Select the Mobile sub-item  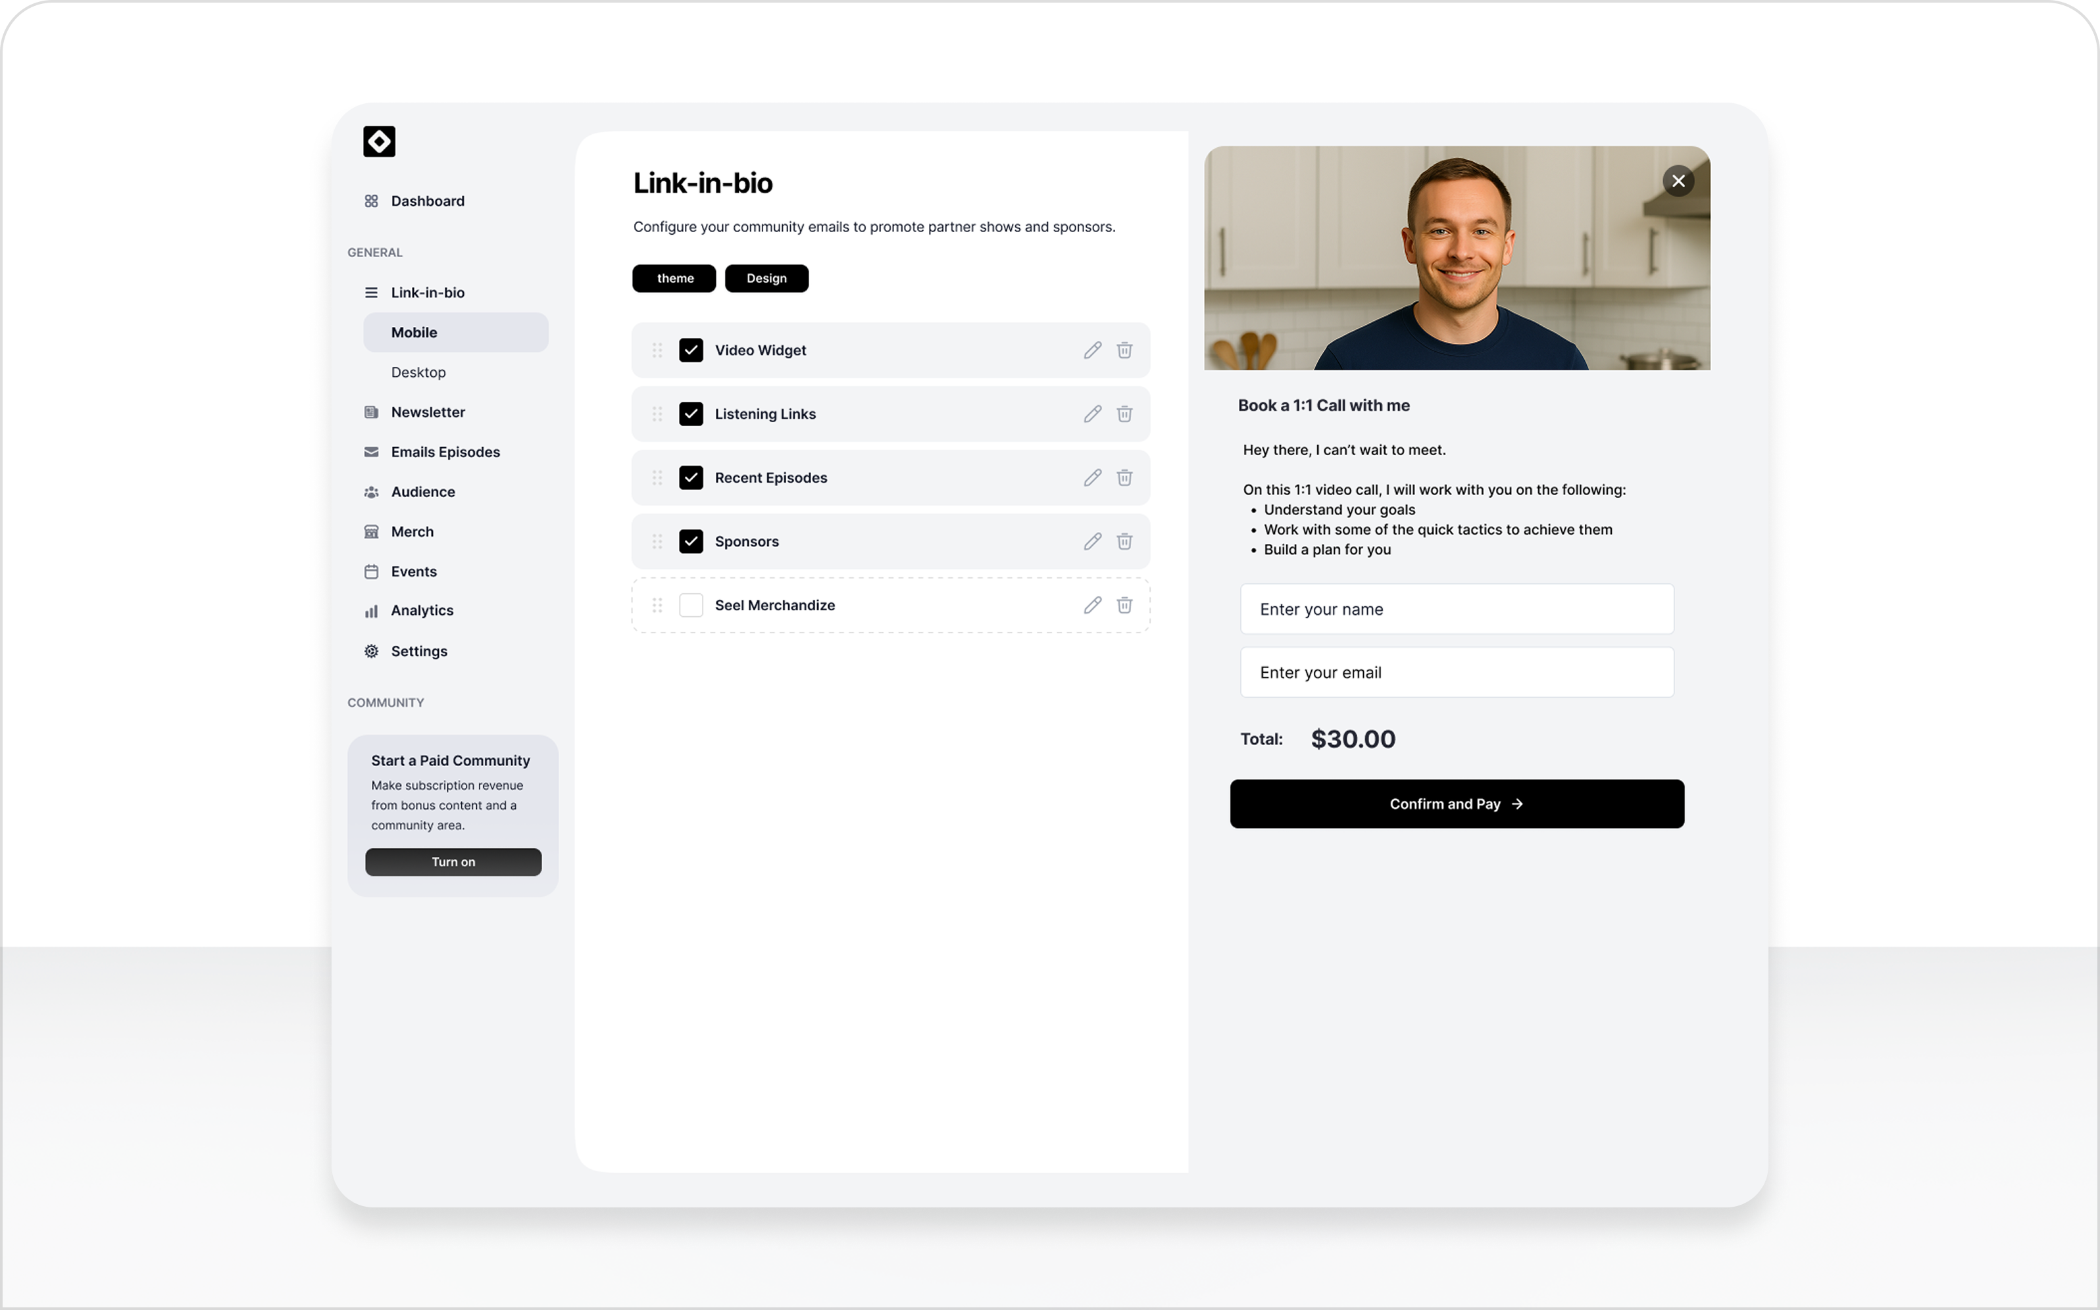coord(456,333)
